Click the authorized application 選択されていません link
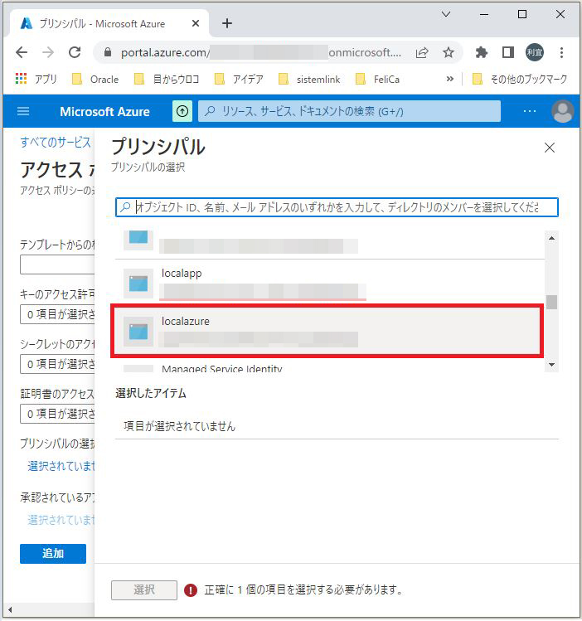 pyautogui.click(x=61, y=520)
